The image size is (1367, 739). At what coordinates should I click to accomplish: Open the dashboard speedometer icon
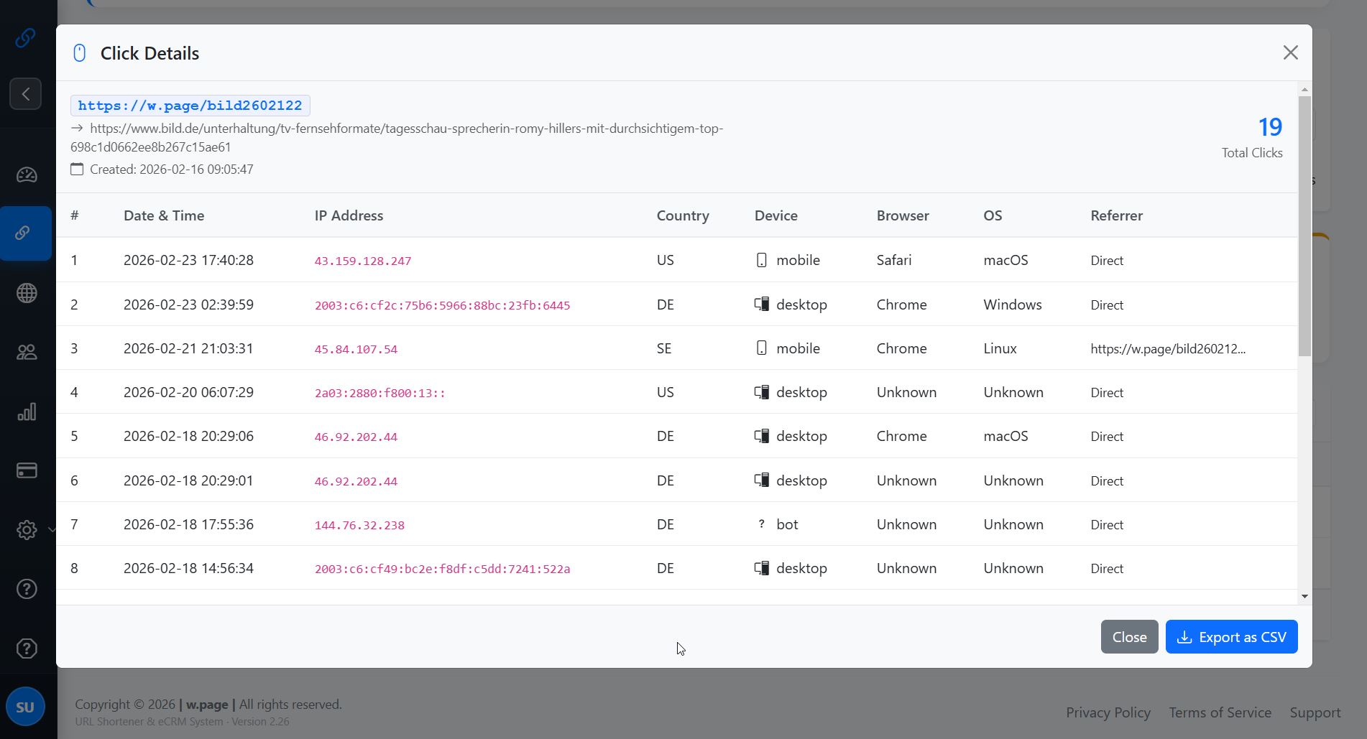(x=27, y=175)
